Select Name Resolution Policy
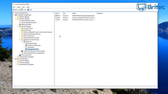 pos(28,21)
